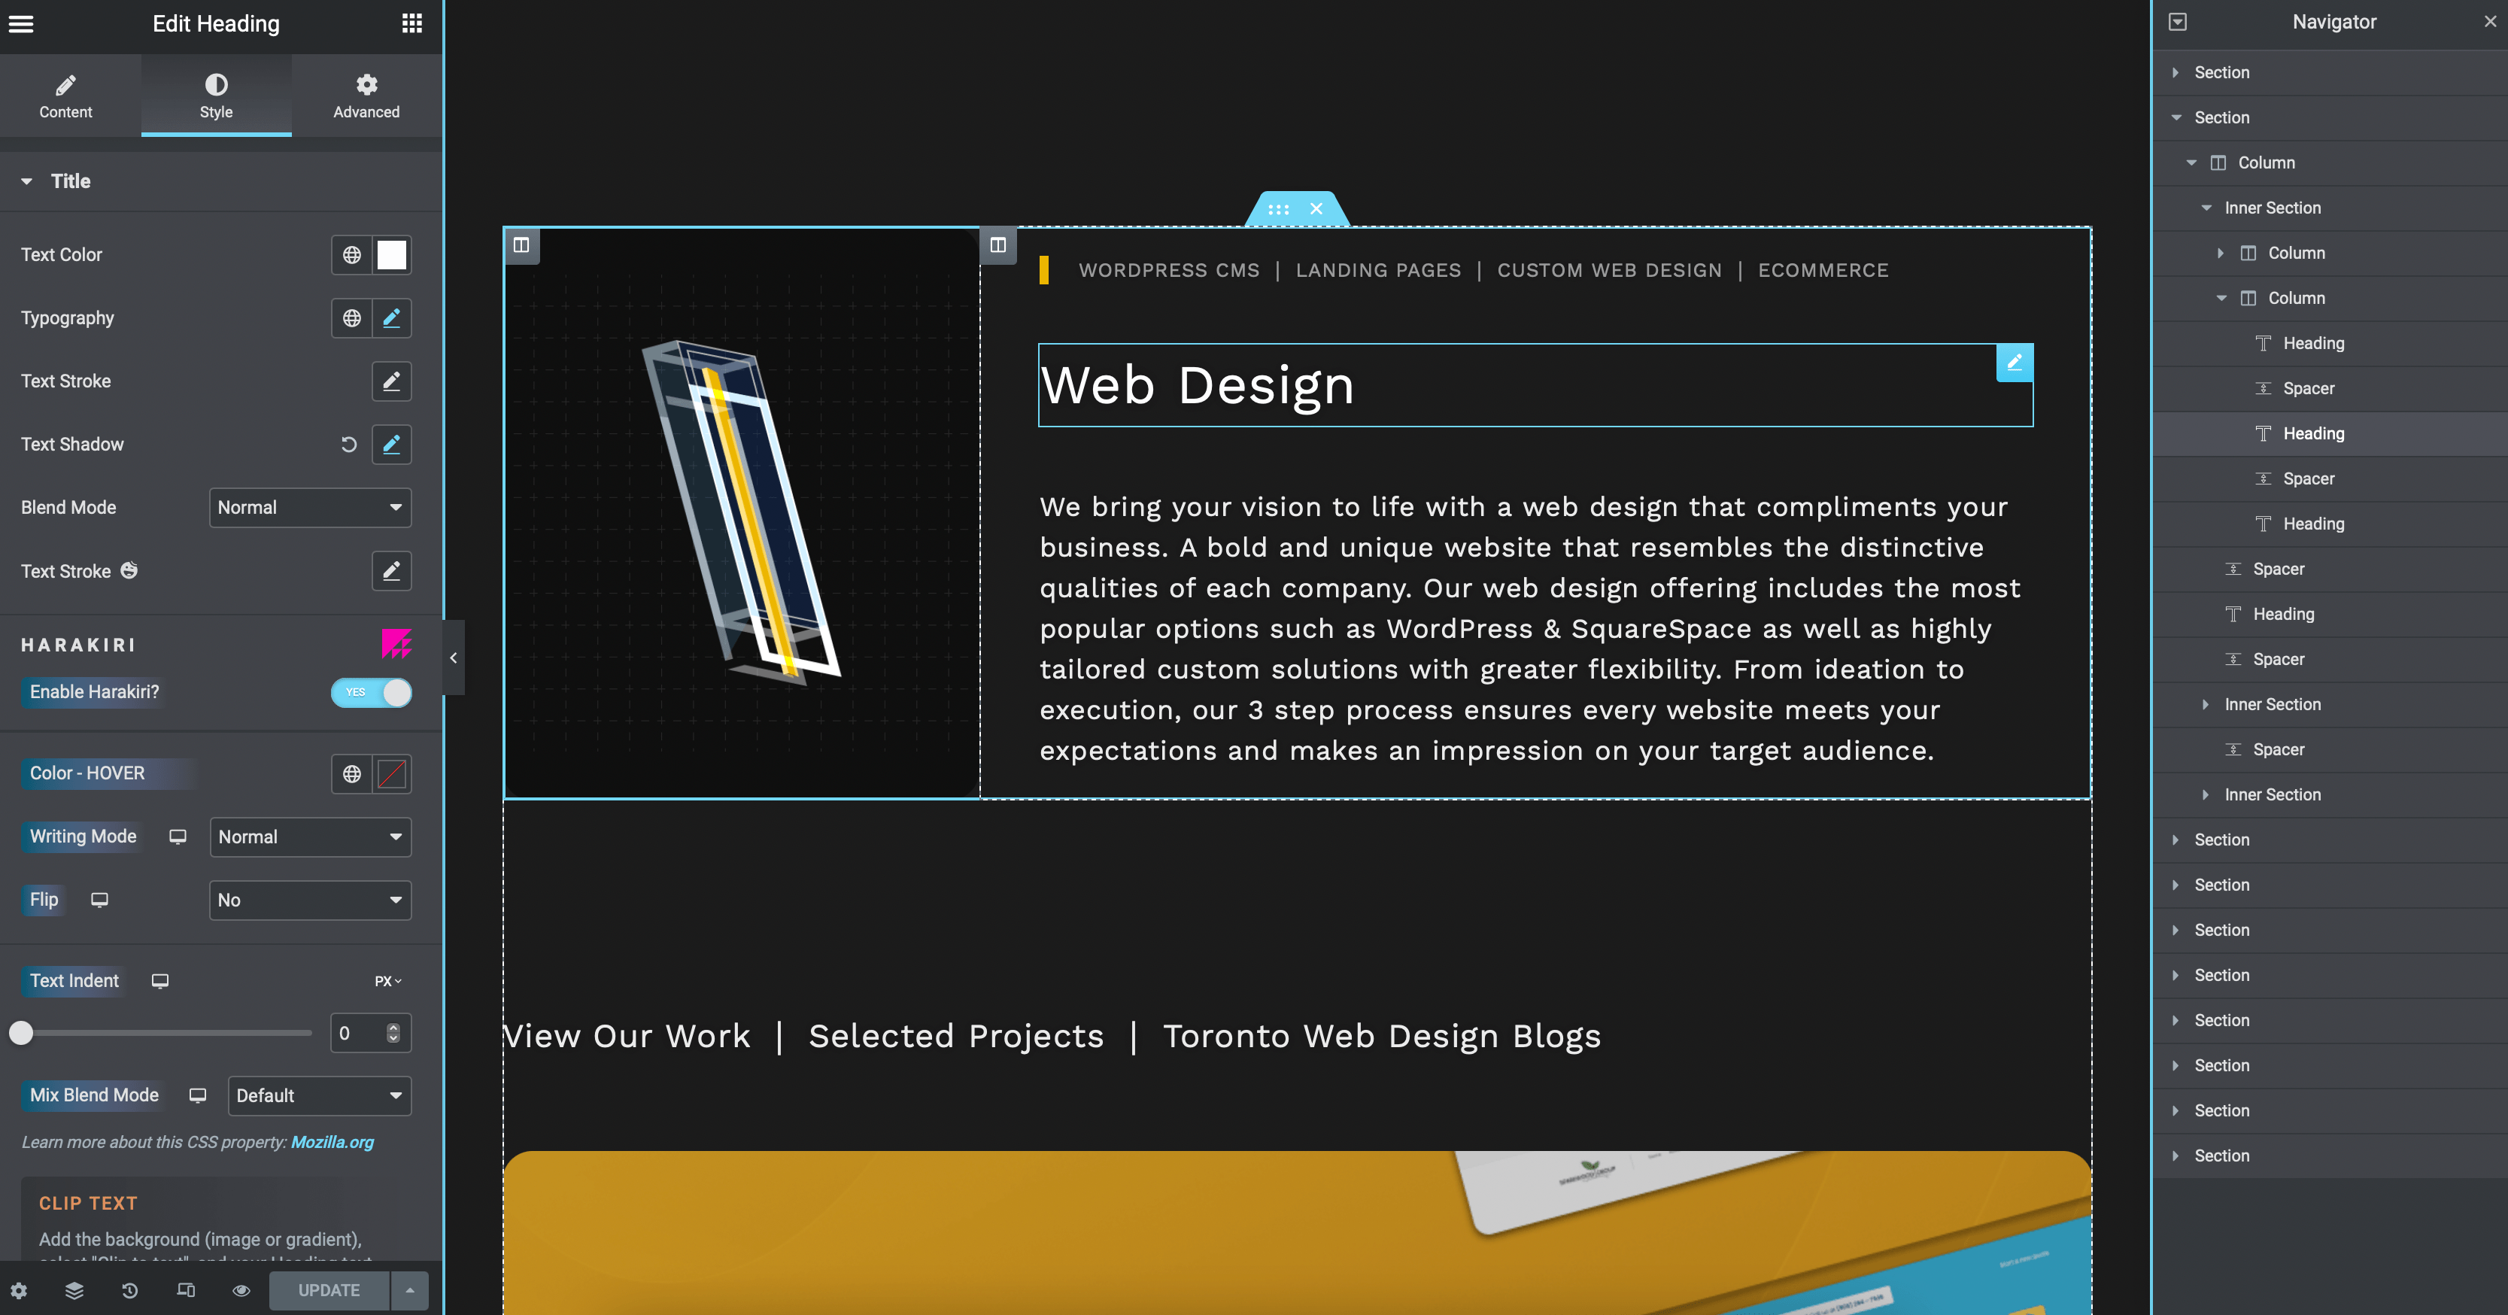Click the abstract 3D image widget
Image resolution: width=2508 pixels, height=1315 pixels.
click(742, 513)
